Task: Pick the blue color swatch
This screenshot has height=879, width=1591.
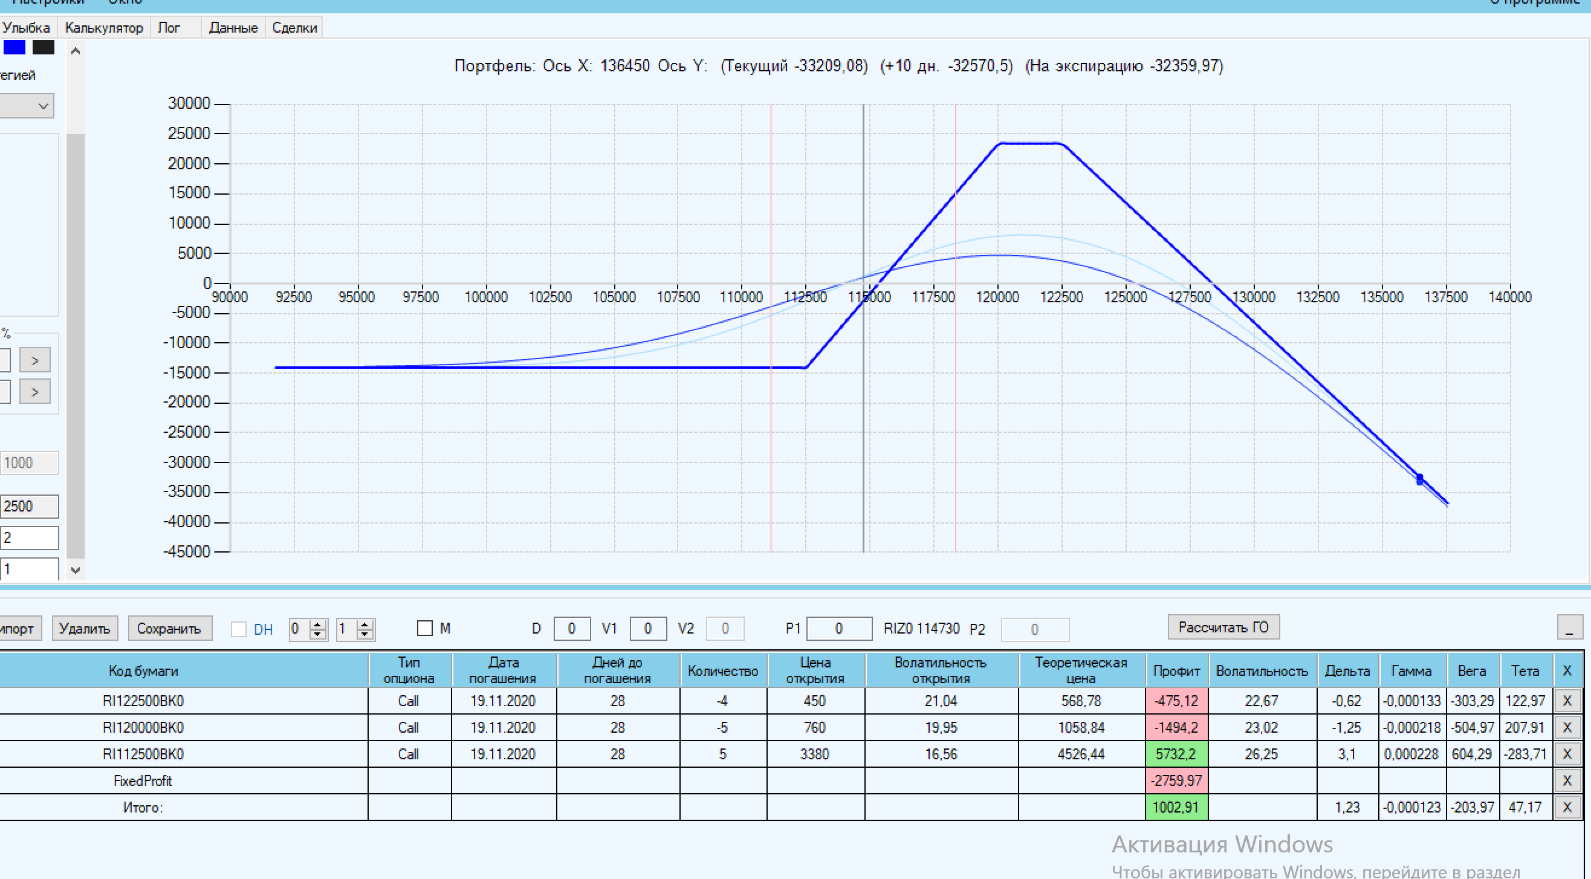Action: pyautogui.click(x=15, y=48)
